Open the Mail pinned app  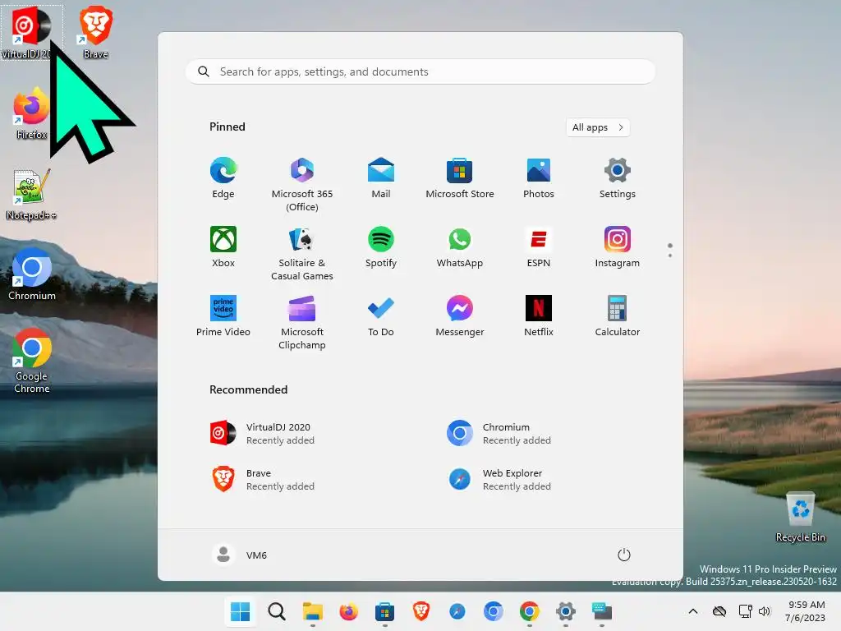pos(381,178)
